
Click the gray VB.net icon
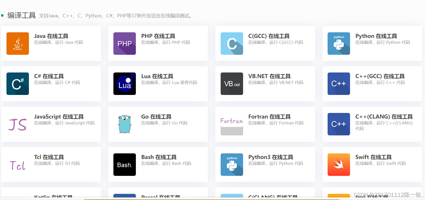[x=232, y=84]
